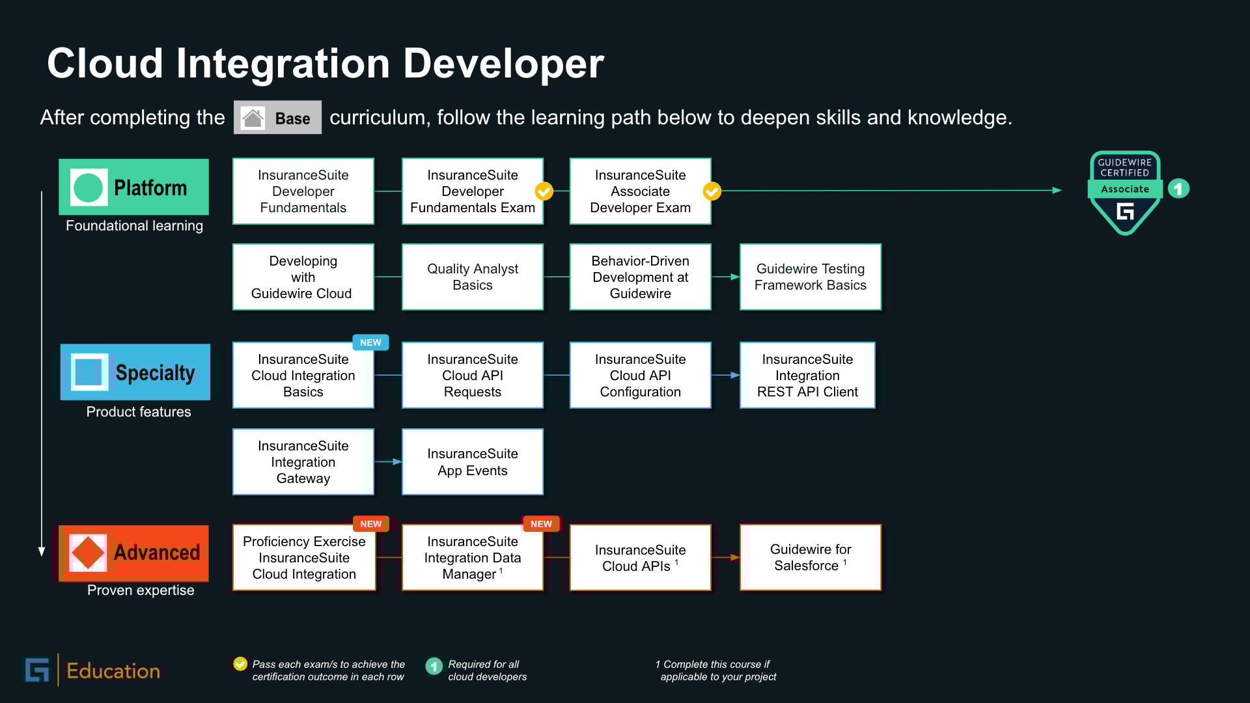Click checkmark on Developer Fundamentals Exam card
1250x703 pixels.
click(x=544, y=191)
